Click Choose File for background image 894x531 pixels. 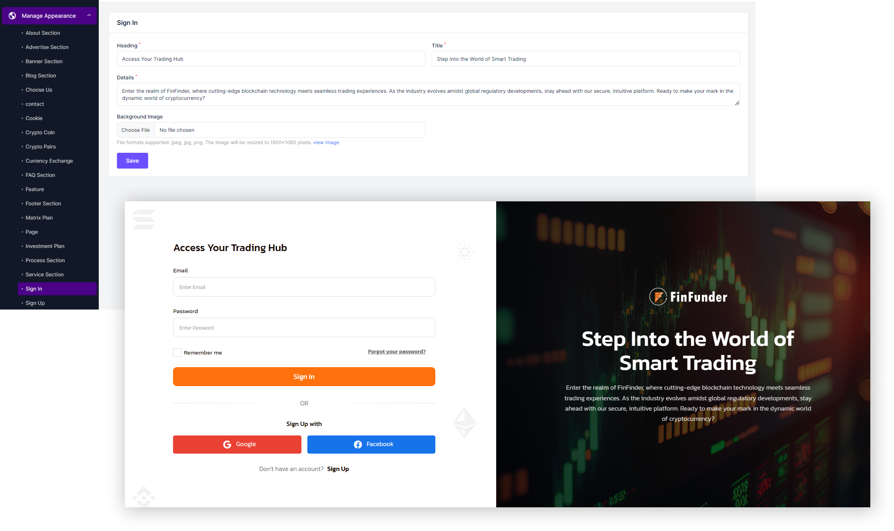136,130
